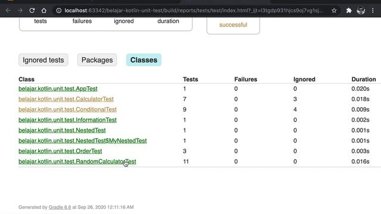The width and height of the screenshot is (381, 214).
Task: Click the ignored count 4 for ConditionalTest
Action: 295,109
